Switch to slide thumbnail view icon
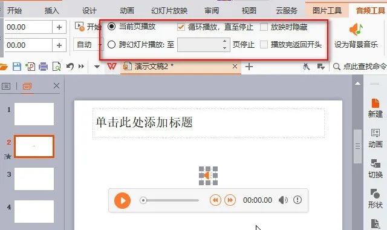 click(x=27, y=86)
